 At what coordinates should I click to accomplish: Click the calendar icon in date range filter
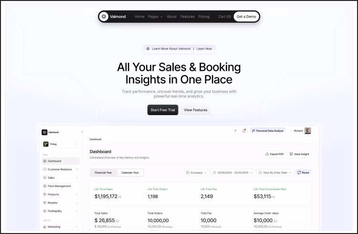pyautogui.click(x=214, y=173)
